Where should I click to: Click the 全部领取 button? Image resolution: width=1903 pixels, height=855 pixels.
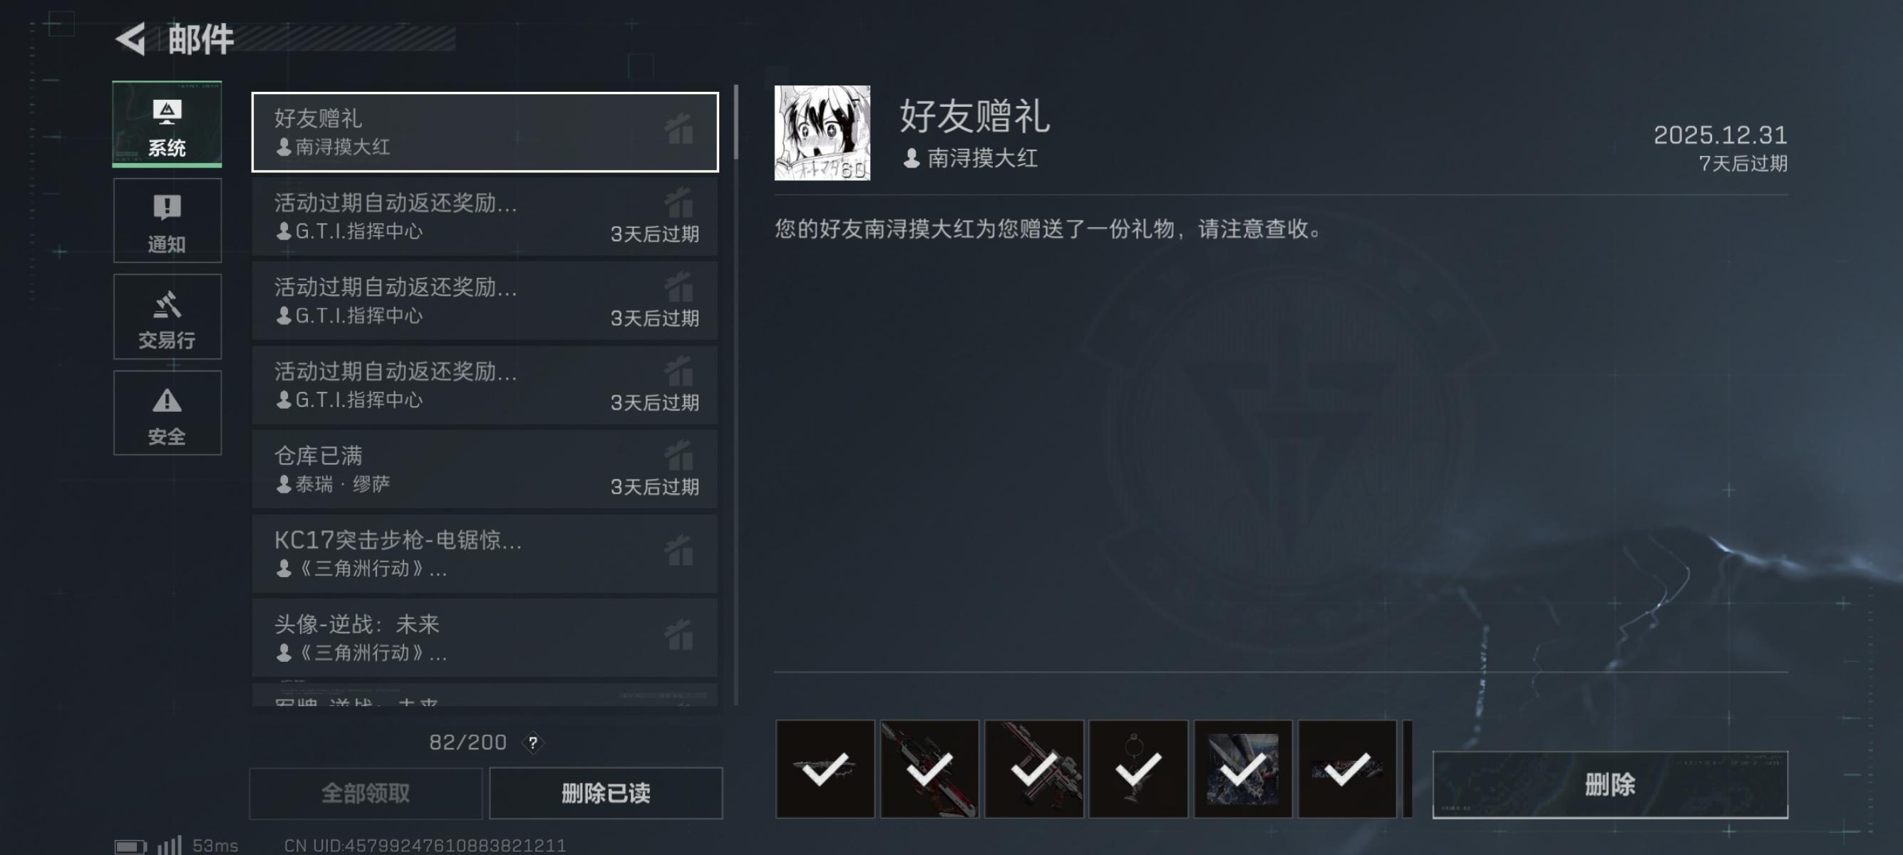pyautogui.click(x=366, y=794)
